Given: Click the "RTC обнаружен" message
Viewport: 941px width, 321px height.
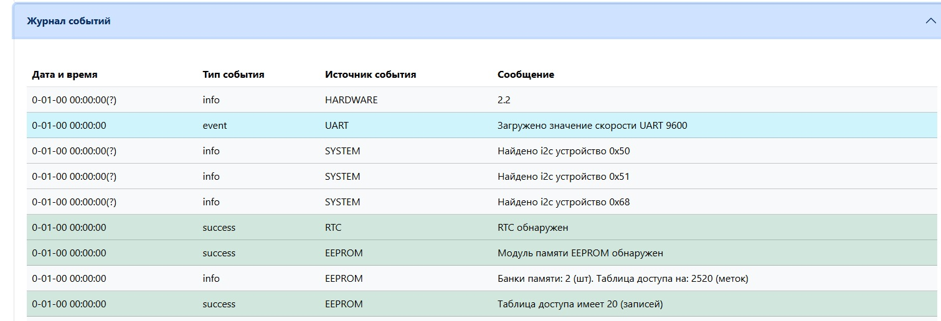Looking at the screenshot, I should (533, 228).
